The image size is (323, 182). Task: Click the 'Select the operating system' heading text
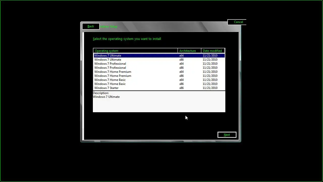[x=127, y=39]
